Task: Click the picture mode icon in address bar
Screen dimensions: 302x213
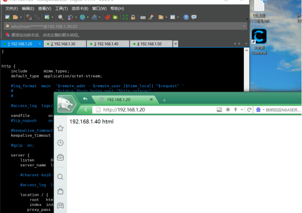Action: (x=220, y=110)
